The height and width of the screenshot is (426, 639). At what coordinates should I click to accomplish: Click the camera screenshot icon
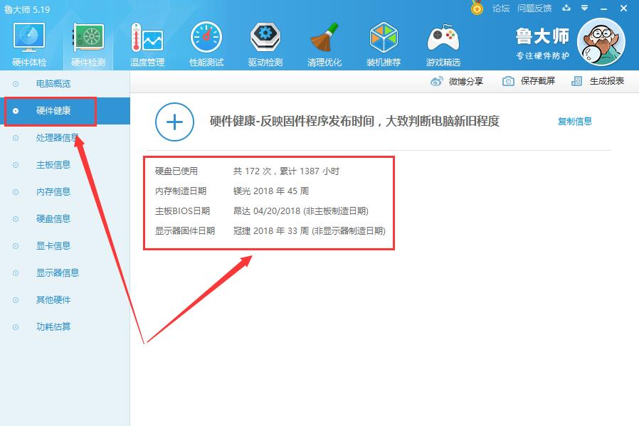coord(508,81)
